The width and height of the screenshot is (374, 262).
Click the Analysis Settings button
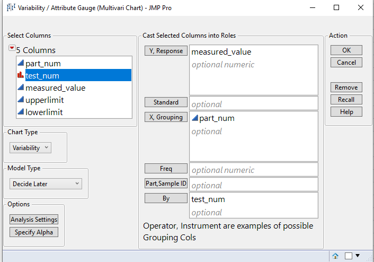[x=34, y=219]
